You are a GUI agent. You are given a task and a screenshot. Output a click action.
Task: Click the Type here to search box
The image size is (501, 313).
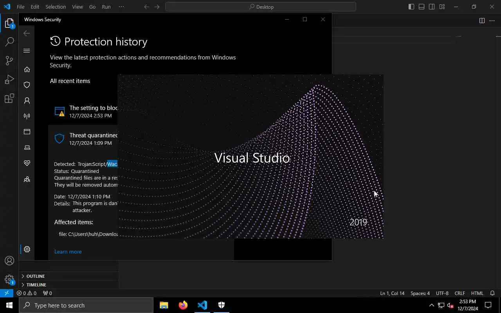[86, 306]
